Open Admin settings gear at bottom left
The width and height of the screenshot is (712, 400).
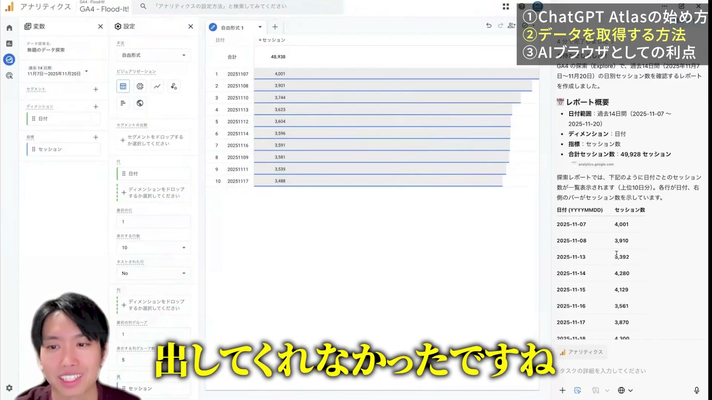[9, 388]
